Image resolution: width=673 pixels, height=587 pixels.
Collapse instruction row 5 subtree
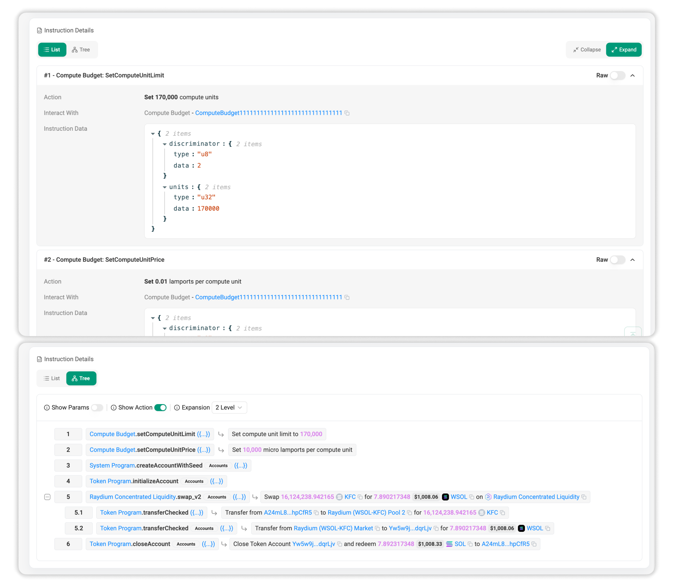point(47,497)
